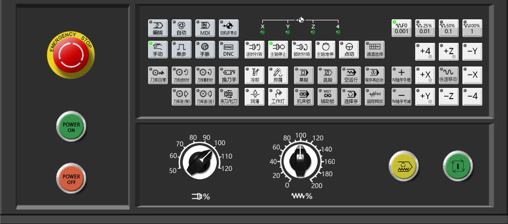Click the feed rate override dial
This screenshot has height=224, width=508.
click(300, 160)
